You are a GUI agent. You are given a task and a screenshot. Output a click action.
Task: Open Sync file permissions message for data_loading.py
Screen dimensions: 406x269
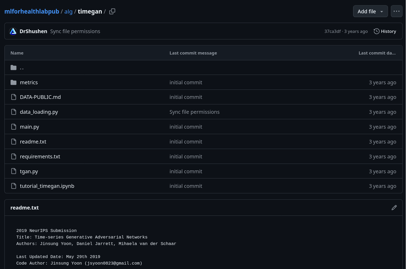tap(194, 112)
